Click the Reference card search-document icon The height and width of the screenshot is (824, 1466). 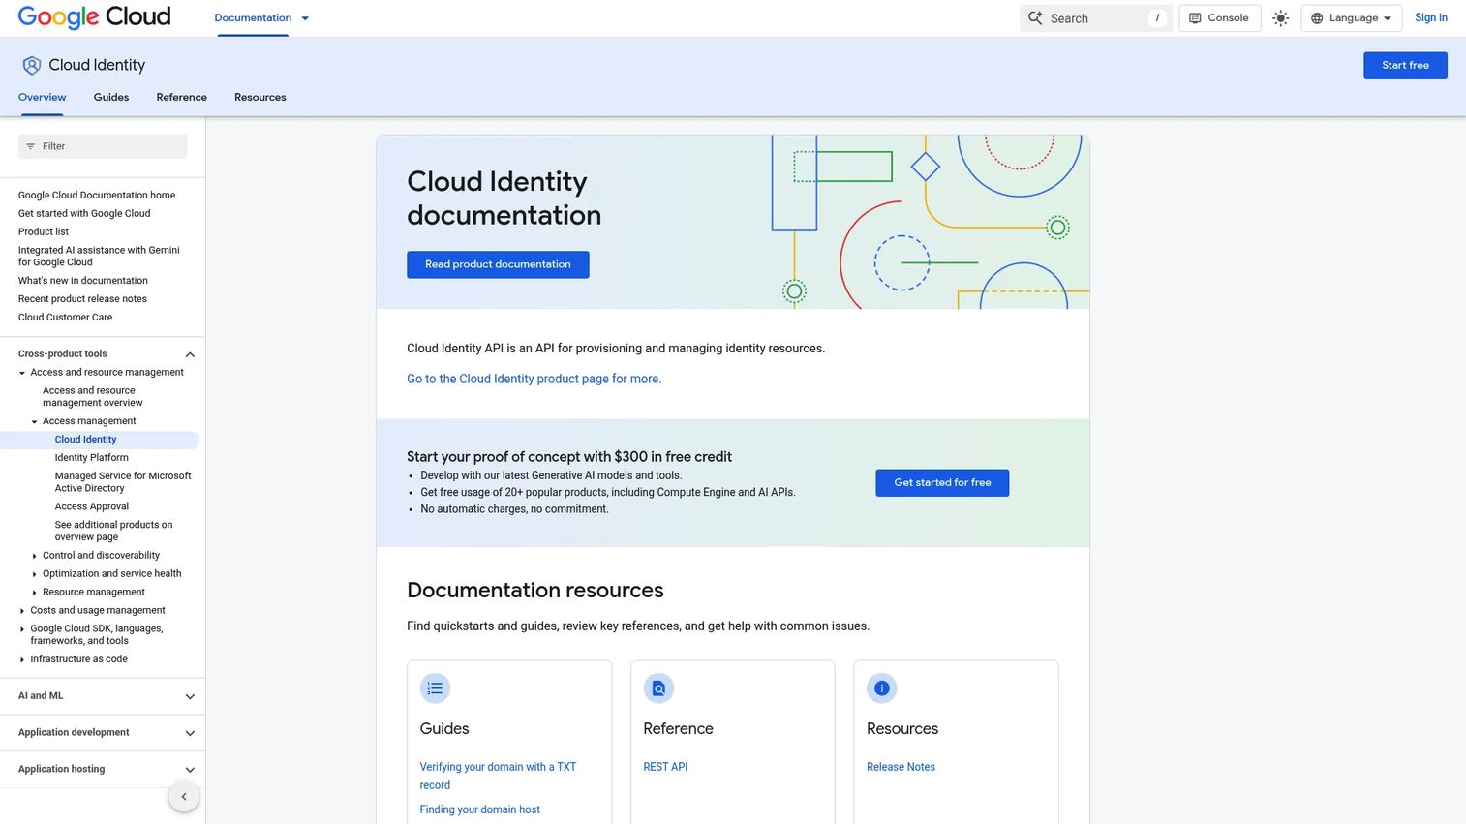click(x=658, y=688)
